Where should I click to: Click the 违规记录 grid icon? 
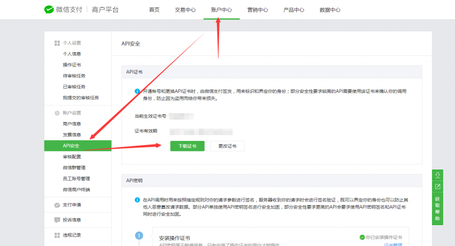[57, 235]
